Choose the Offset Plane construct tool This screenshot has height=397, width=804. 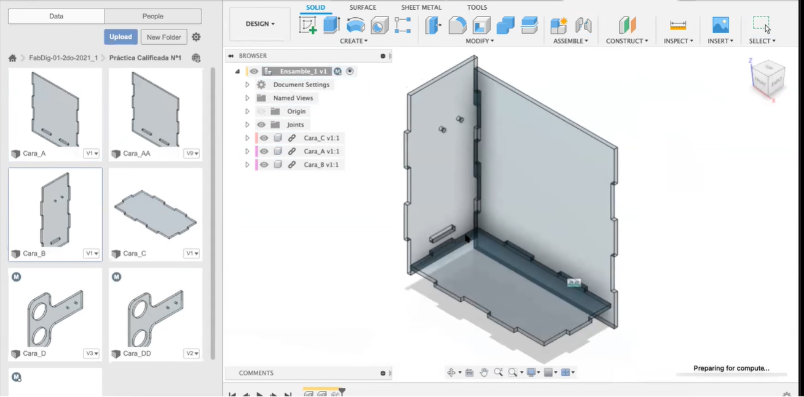[x=627, y=25]
